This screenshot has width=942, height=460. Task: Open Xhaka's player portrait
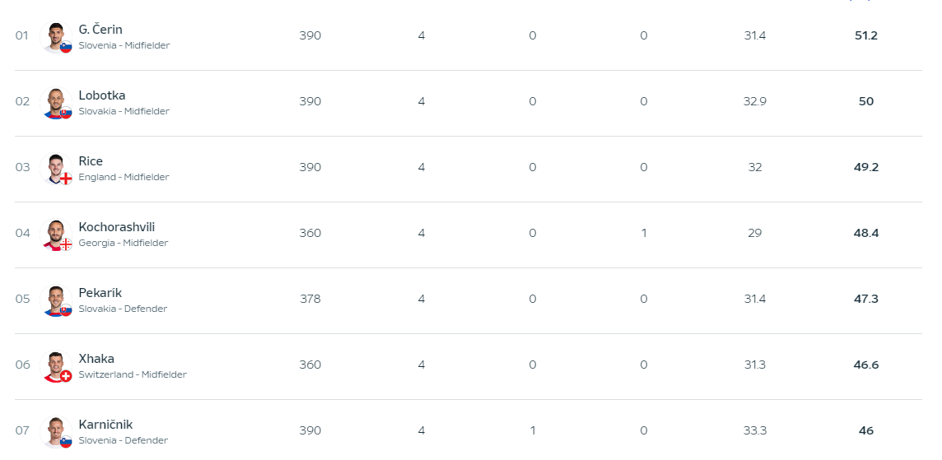54,364
